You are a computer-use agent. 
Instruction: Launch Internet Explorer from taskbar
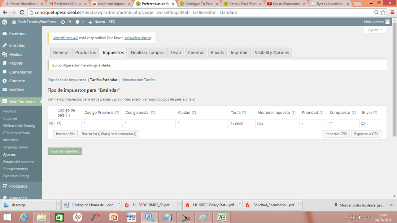point(23,217)
